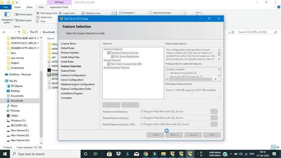Select Database Engine Configuration step
This screenshot has height=158, width=281.
(x=78, y=84)
